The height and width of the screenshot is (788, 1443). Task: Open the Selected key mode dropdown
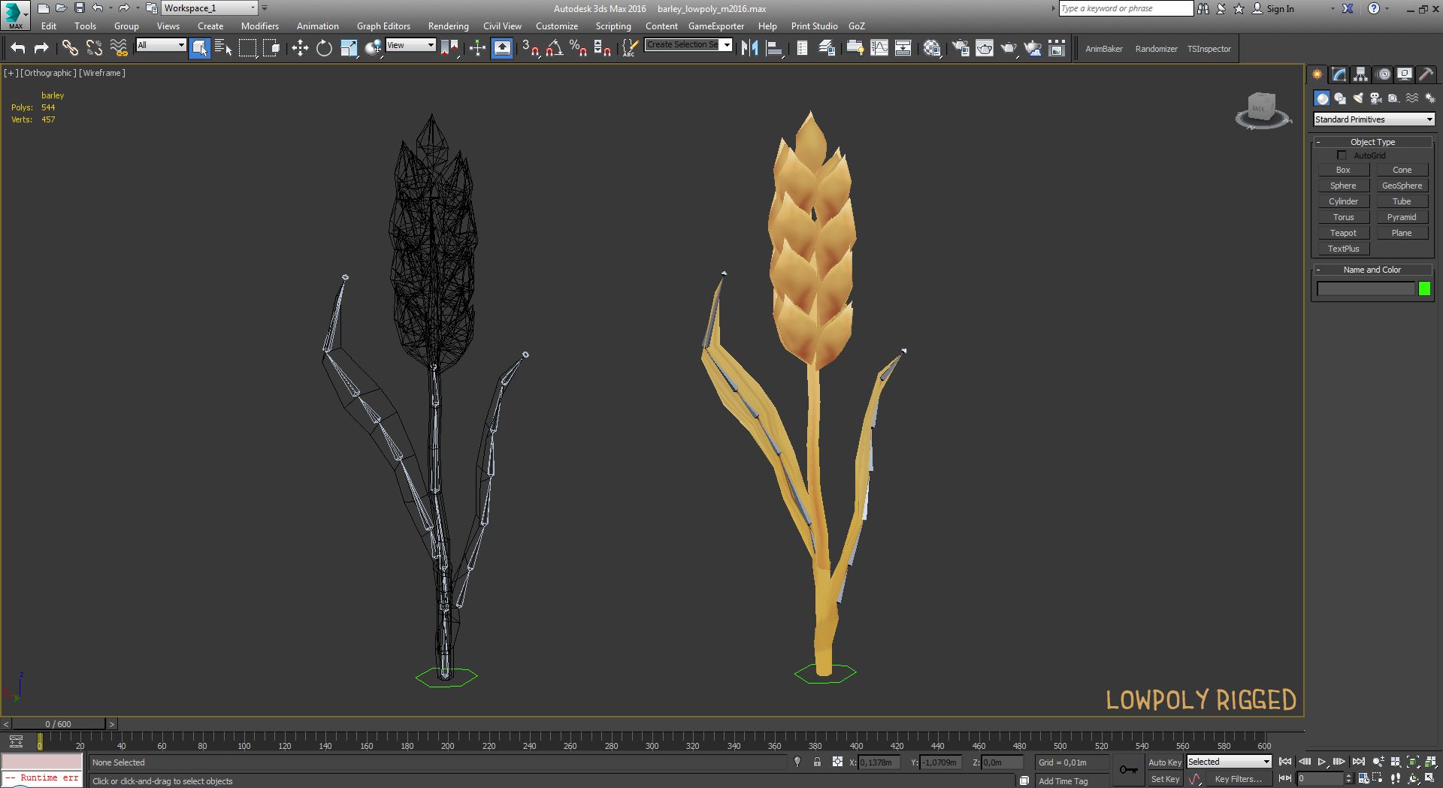tap(1229, 762)
